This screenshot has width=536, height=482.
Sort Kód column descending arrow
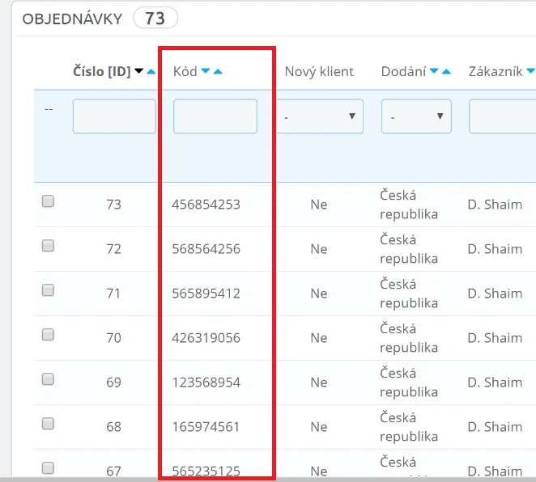coord(206,72)
